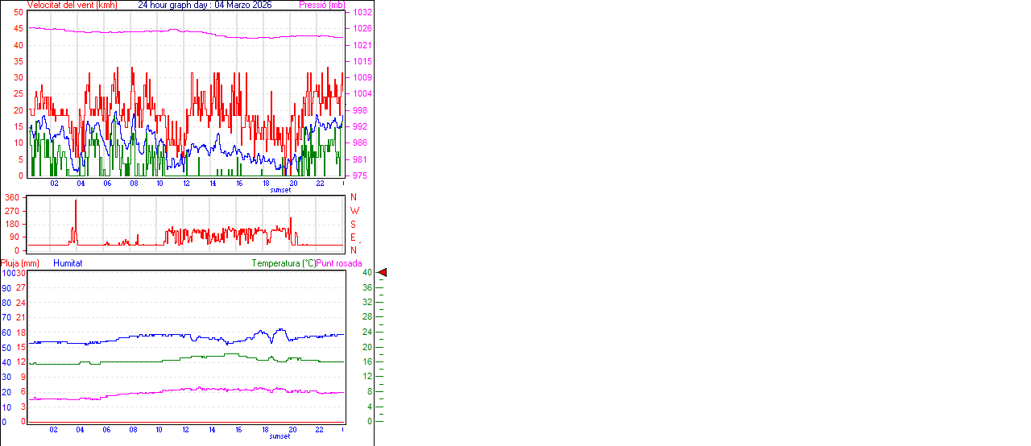Image resolution: width=1031 pixels, height=446 pixels.
Task: Select the magenta 'Punt rosada' label
Action: (x=339, y=263)
